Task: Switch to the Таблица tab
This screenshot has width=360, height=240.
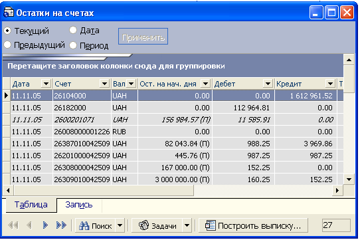Action: click(31, 205)
